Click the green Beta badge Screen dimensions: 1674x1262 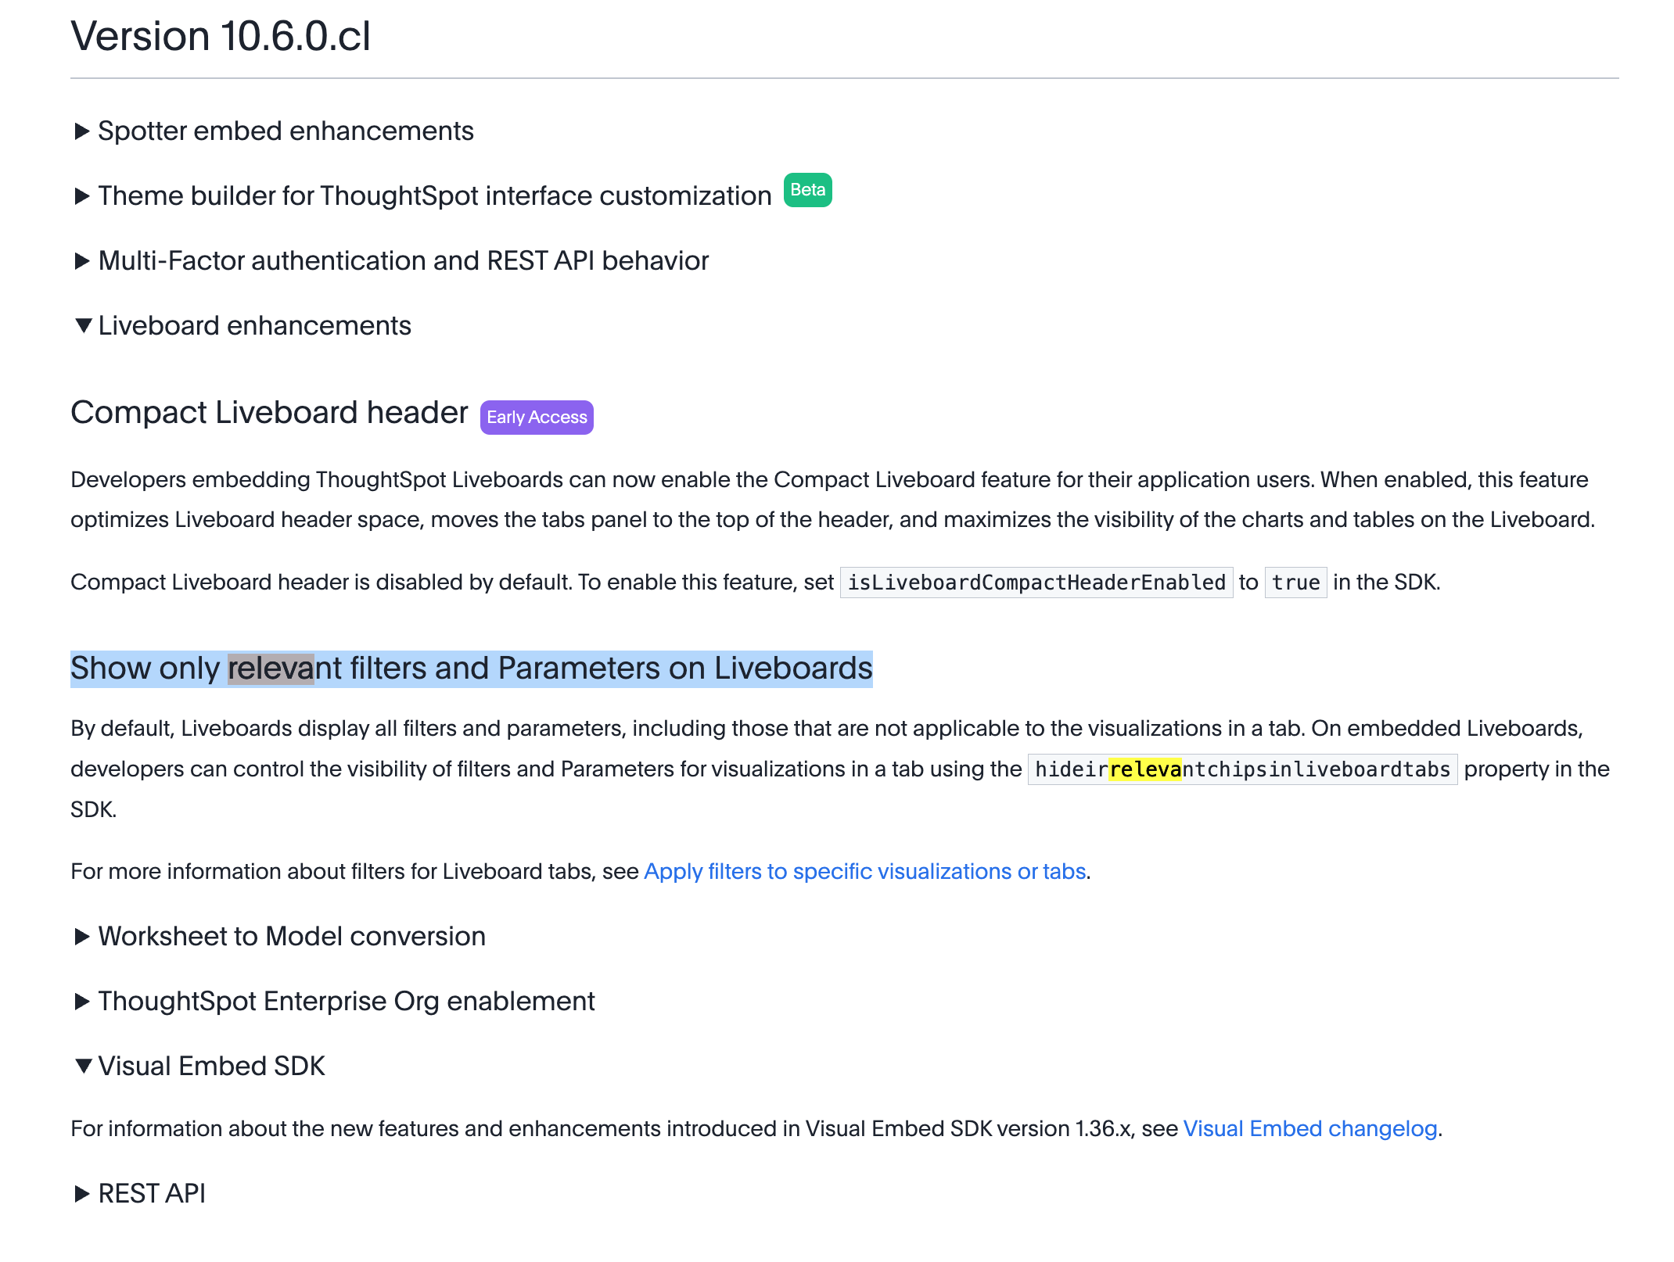(x=807, y=190)
